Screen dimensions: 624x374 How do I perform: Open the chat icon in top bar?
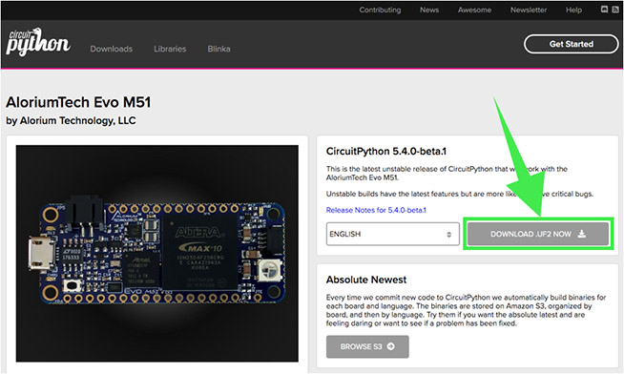point(604,10)
